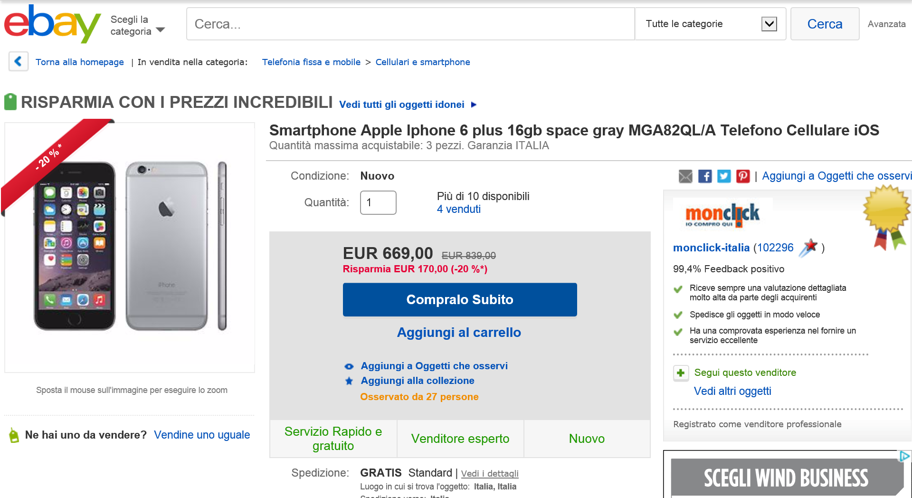Click the eBay logo

tap(52, 24)
